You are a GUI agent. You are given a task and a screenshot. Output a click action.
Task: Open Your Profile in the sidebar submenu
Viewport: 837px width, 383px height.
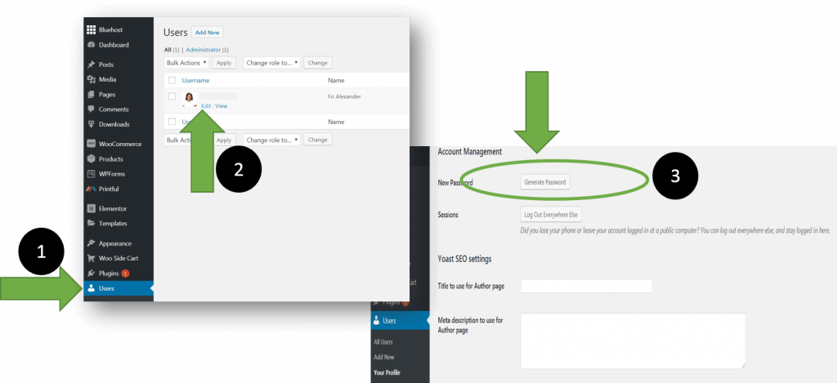pyautogui.click(x=387, y=372)
